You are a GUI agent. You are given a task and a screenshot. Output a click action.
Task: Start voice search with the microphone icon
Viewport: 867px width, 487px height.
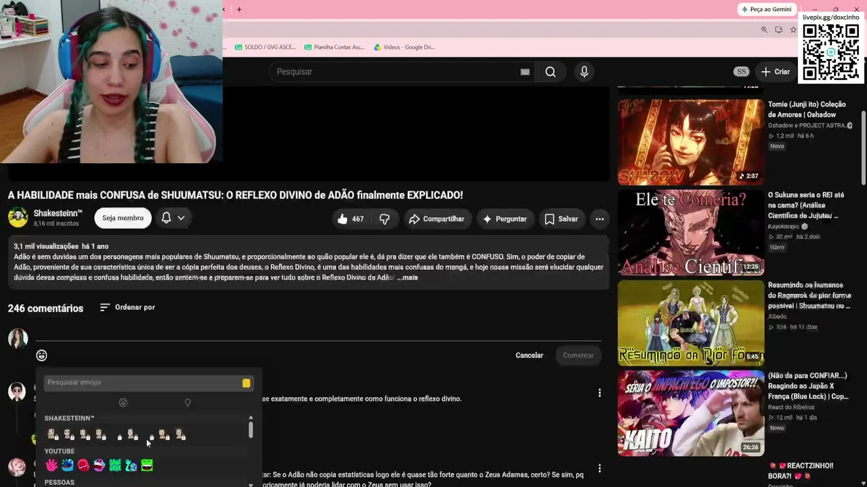(x=584, y=72)
